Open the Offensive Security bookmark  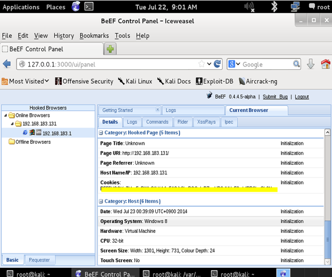[x=84, y=81]
